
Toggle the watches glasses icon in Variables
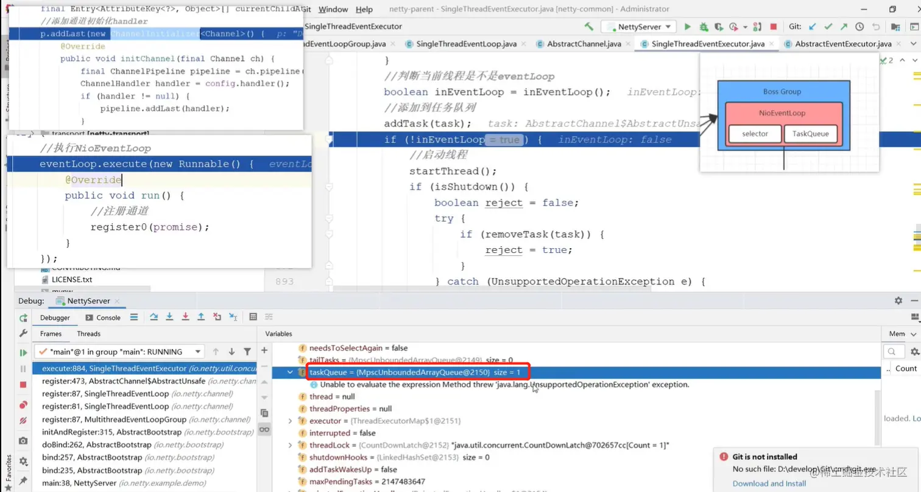[x=264, y=429]
